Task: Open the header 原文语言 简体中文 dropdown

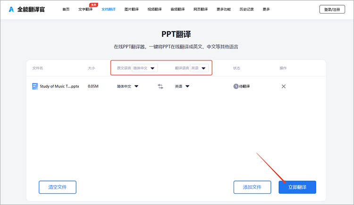Action: click(x=145, y=68)
